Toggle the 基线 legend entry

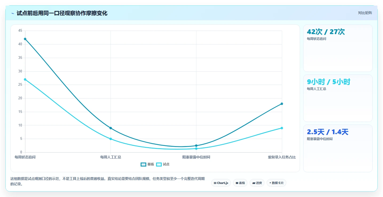(147, 164)
